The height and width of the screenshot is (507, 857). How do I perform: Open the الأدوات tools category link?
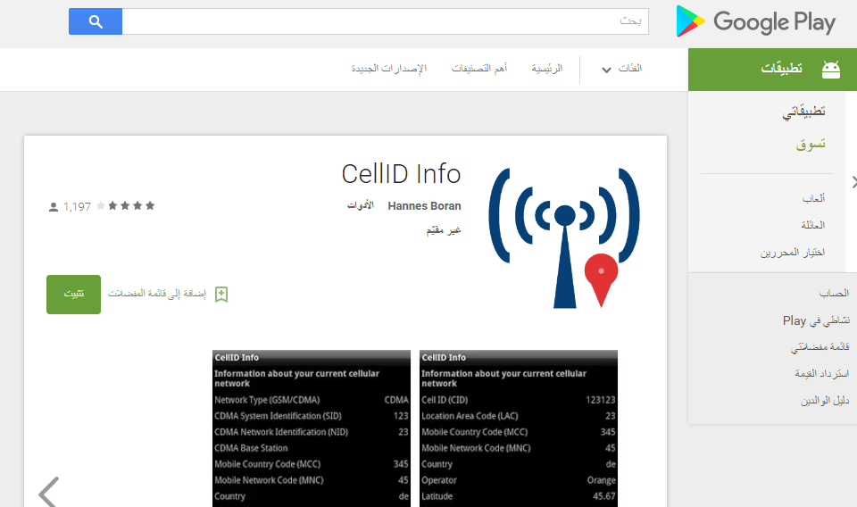click(x=360, y=205)
